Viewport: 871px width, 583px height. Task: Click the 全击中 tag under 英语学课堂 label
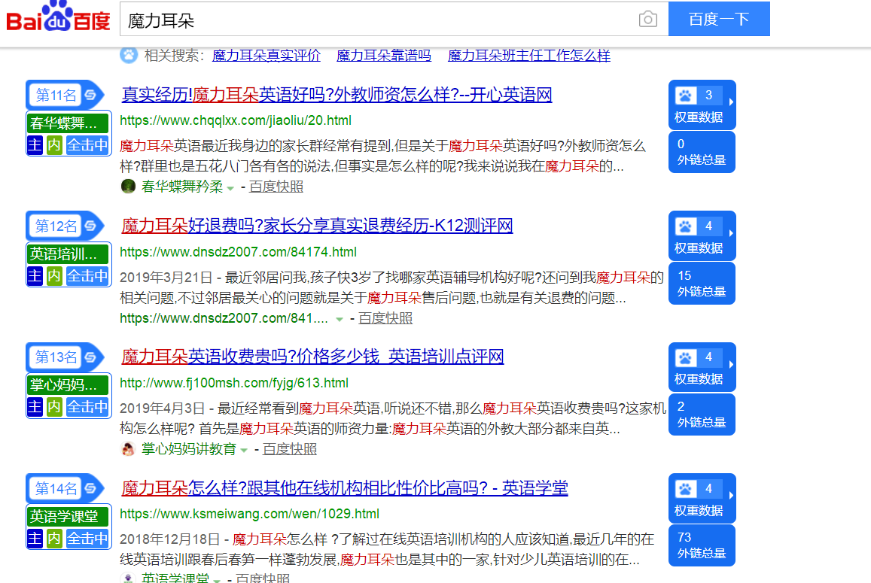tap(87, 538)
